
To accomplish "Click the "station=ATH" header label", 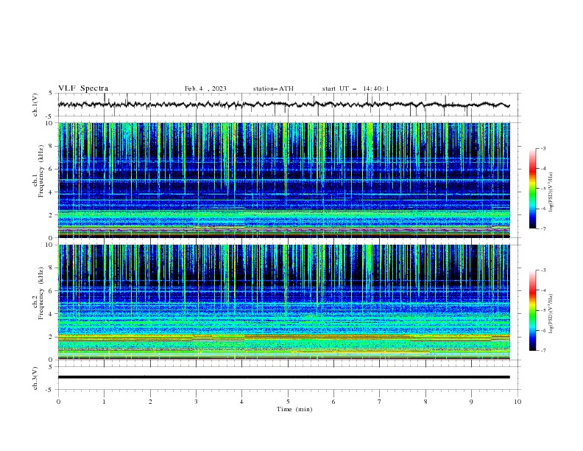I will pyautogui.click(x=273, y=88).
